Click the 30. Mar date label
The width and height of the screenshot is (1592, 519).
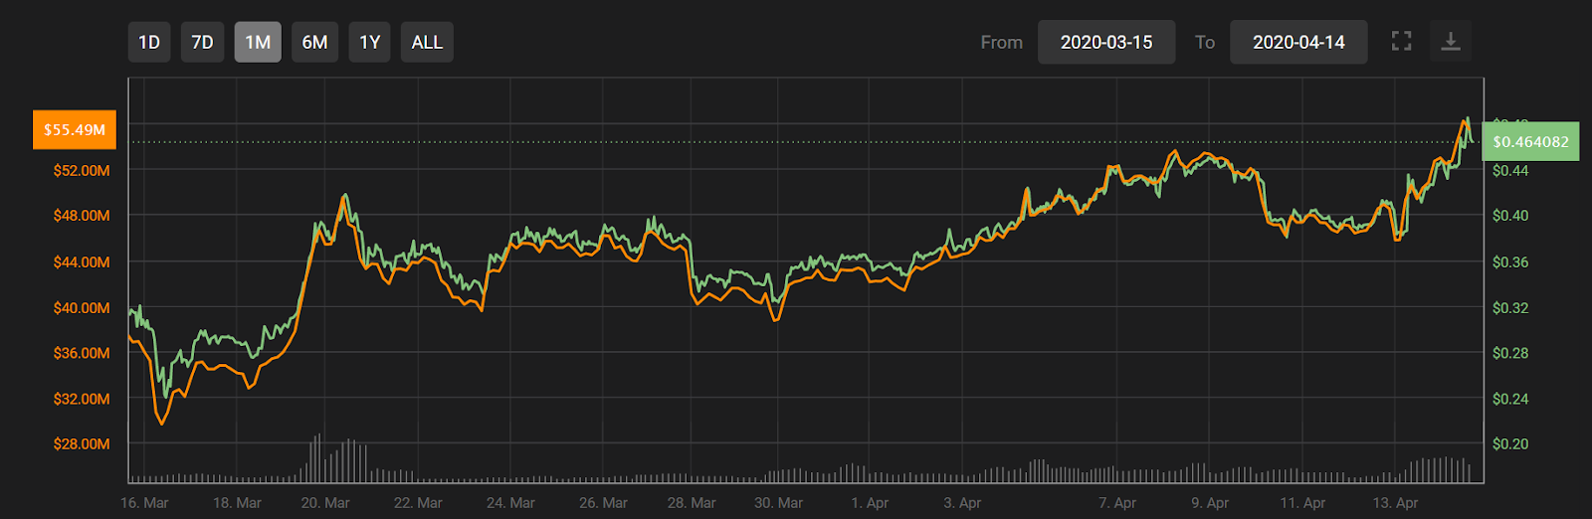pyautogui.click(x=778, y=502)
